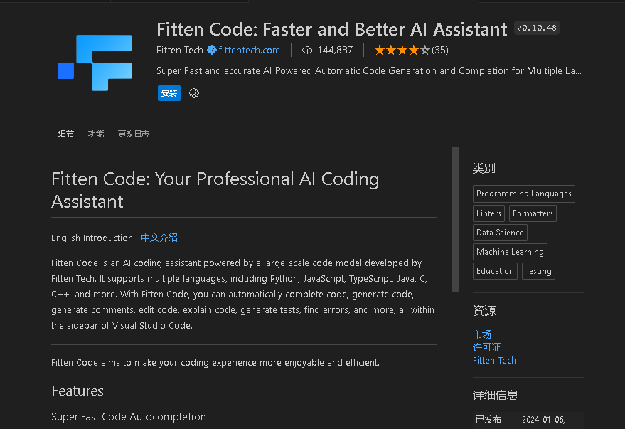Click the download count cloud icon

coord(307,51)
